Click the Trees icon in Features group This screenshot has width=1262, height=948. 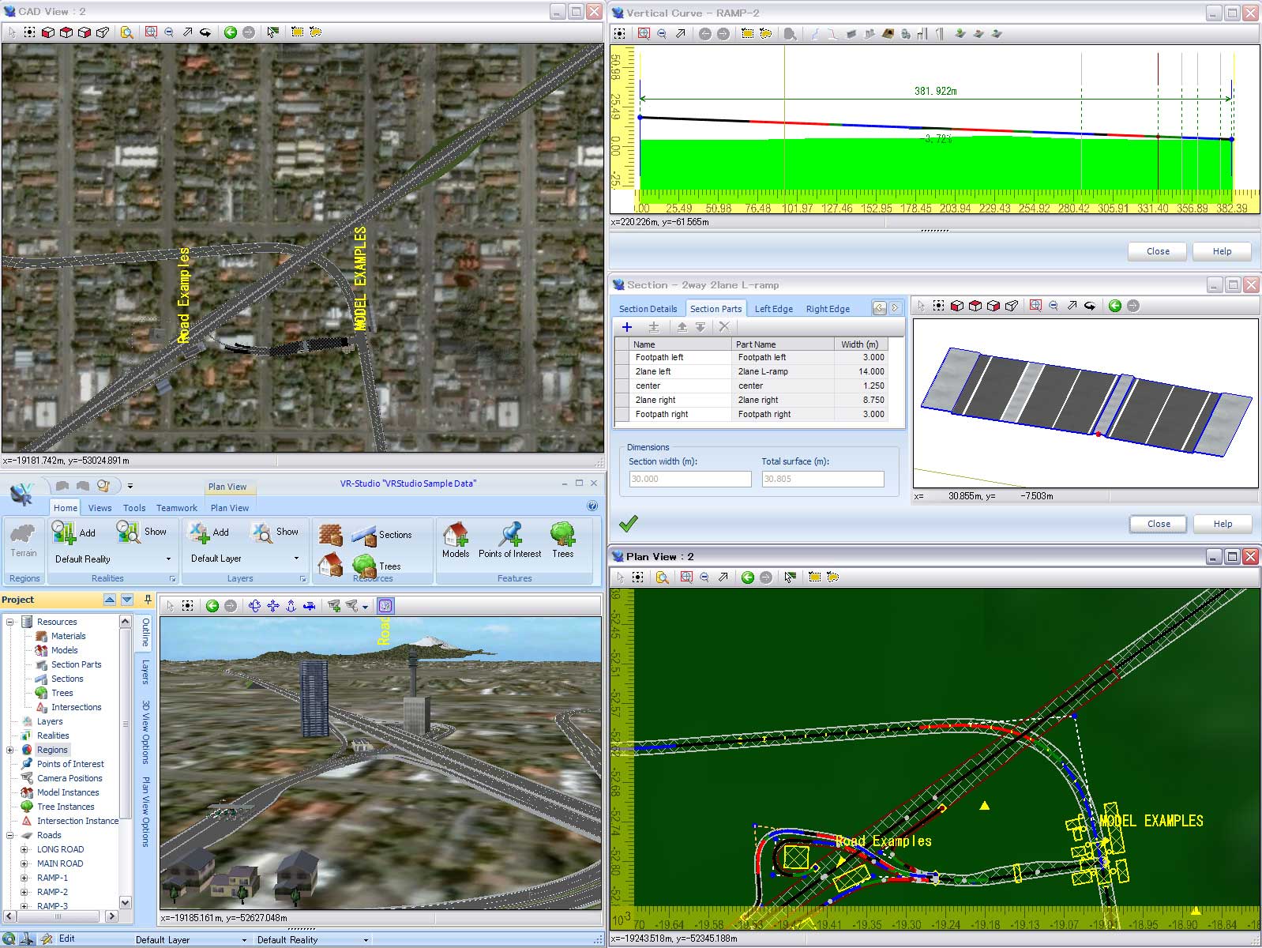(x=562, y=535)
